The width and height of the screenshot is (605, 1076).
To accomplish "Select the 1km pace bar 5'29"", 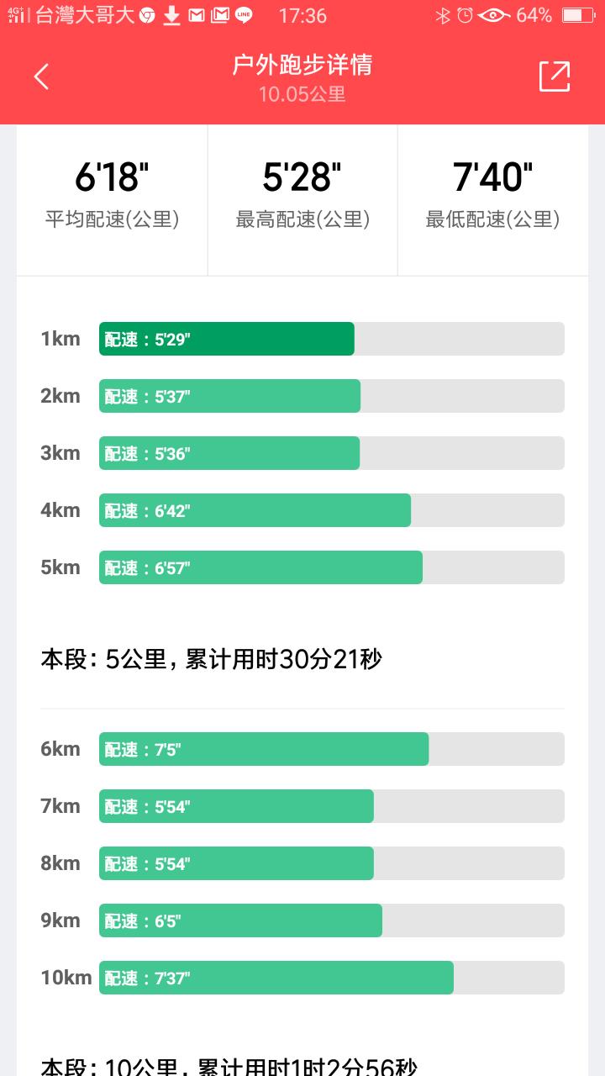I will (227, 339).
